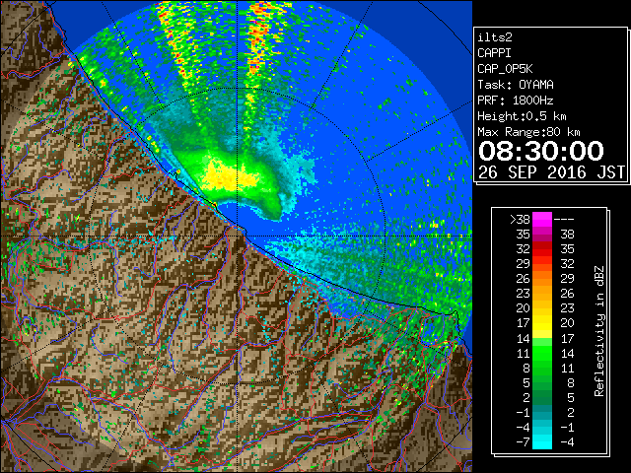This screenshot has width=631, height=473.
Task: Click the '26 SEP 2016 JST' date
Action: coord(552,172)
